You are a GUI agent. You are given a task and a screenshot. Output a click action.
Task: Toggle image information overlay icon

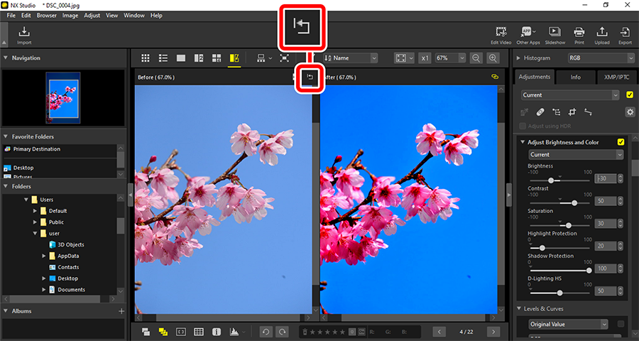tap(217, 332)
